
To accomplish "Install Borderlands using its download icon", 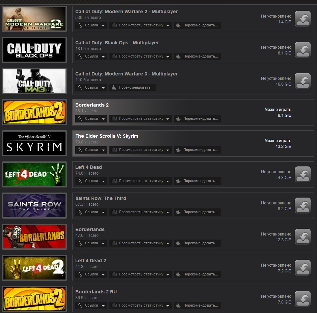I will [302, 237].
